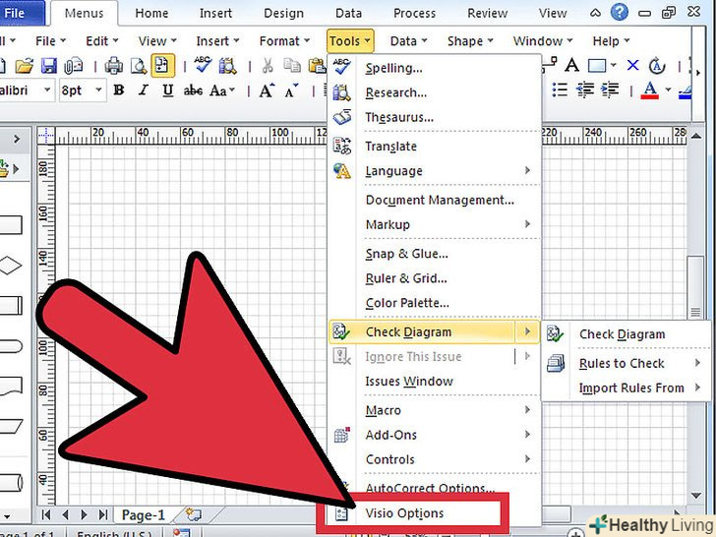This screenshot has width=716, height=537.
Task: Click the Print icon in toolbar
Action: coord(114,66)
